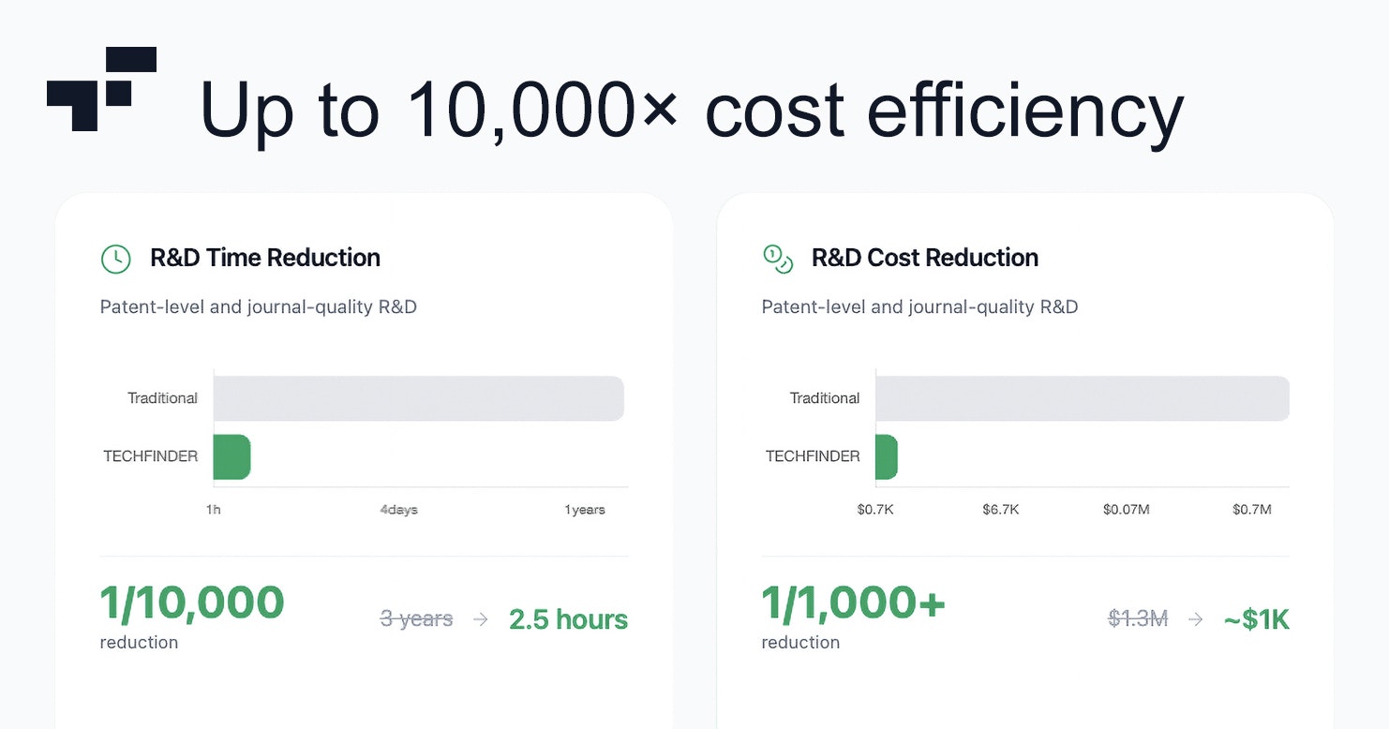
Task: Click the TechFinder logo icon
Action: [x=101, y=89]
